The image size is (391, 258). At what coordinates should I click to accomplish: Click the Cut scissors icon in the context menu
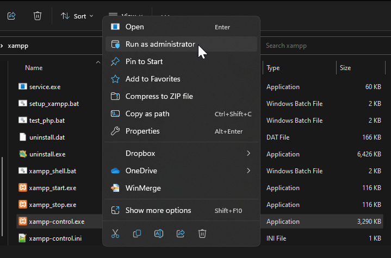pyautogui.click(x=115, y=234)
